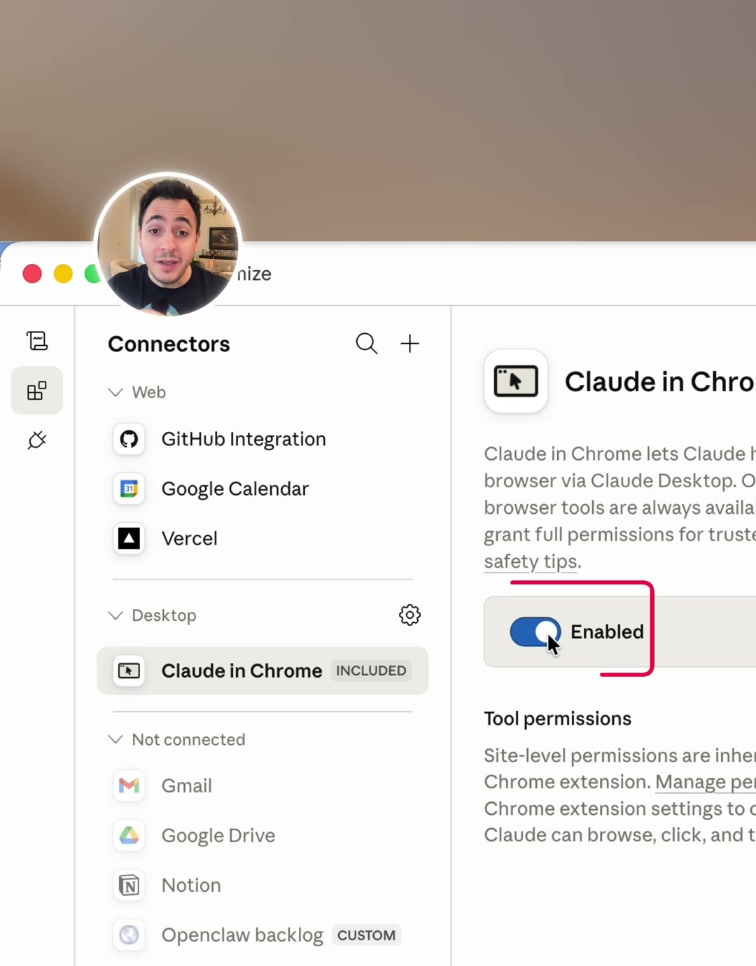The height and width of the screenshot is (966, 756).
Task: Open Desktop connectors settings gear
Action: pyautogui.click(x=409, y=615)
